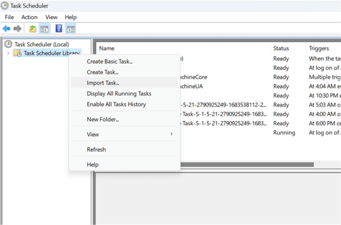The width and height of the screenshot is (341, 225).
Task: Select Enable All Tasks History
Action: pyautogui.click(x=116, y=104)
